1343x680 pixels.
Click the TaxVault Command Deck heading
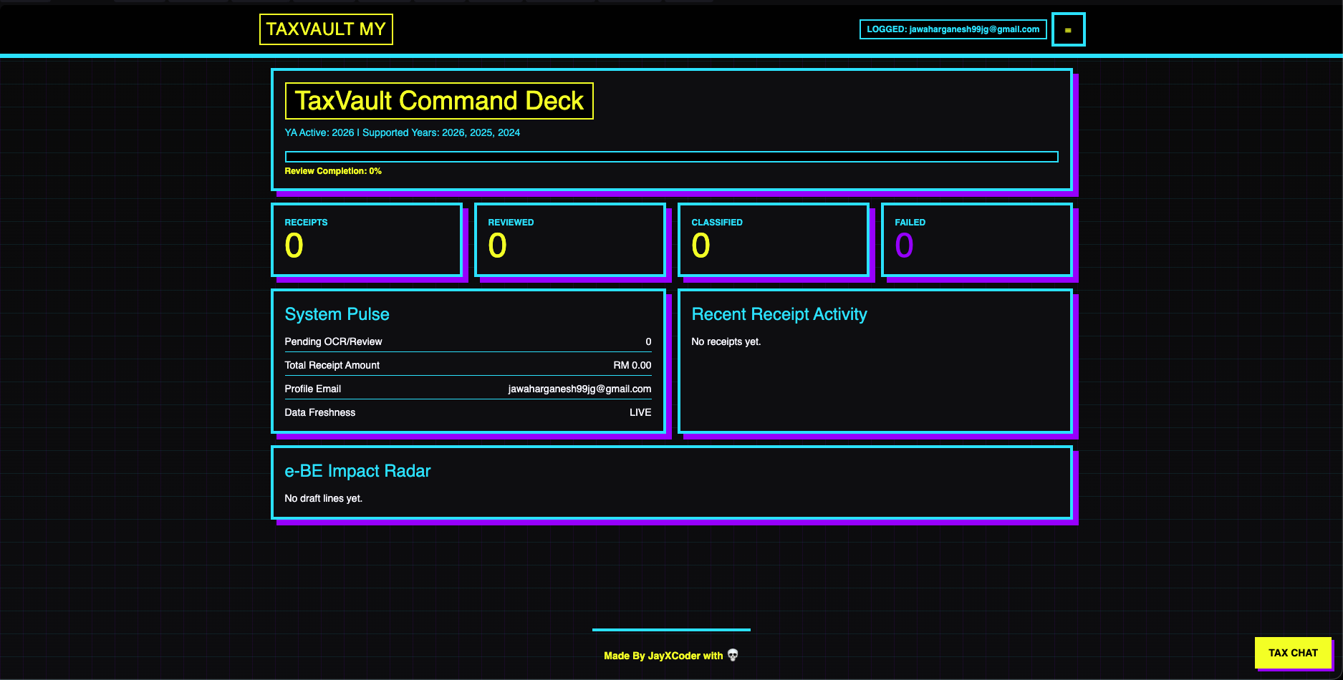click(439, 101)
